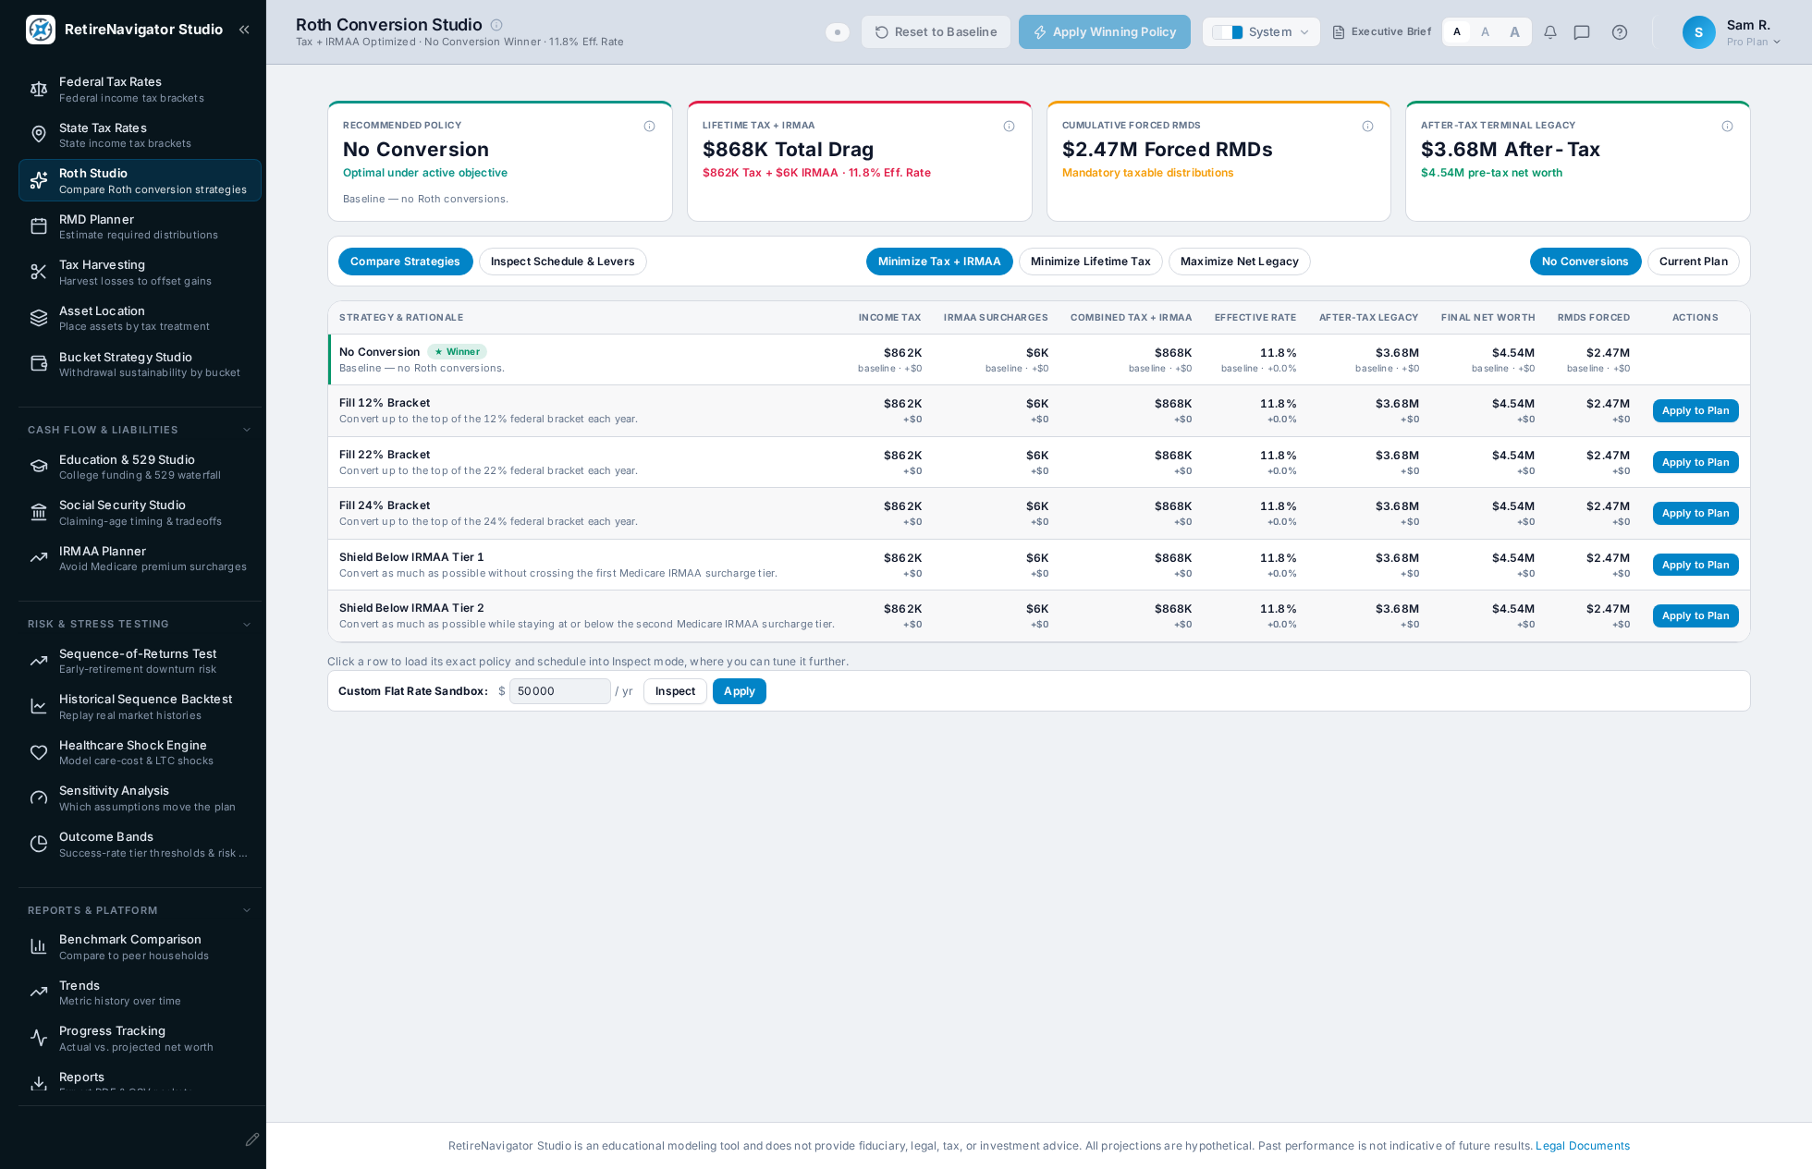Screen dimensions: 1812x1169
Task: Open State Tax Rates map-pin icon
Action: tap(39, 135)
